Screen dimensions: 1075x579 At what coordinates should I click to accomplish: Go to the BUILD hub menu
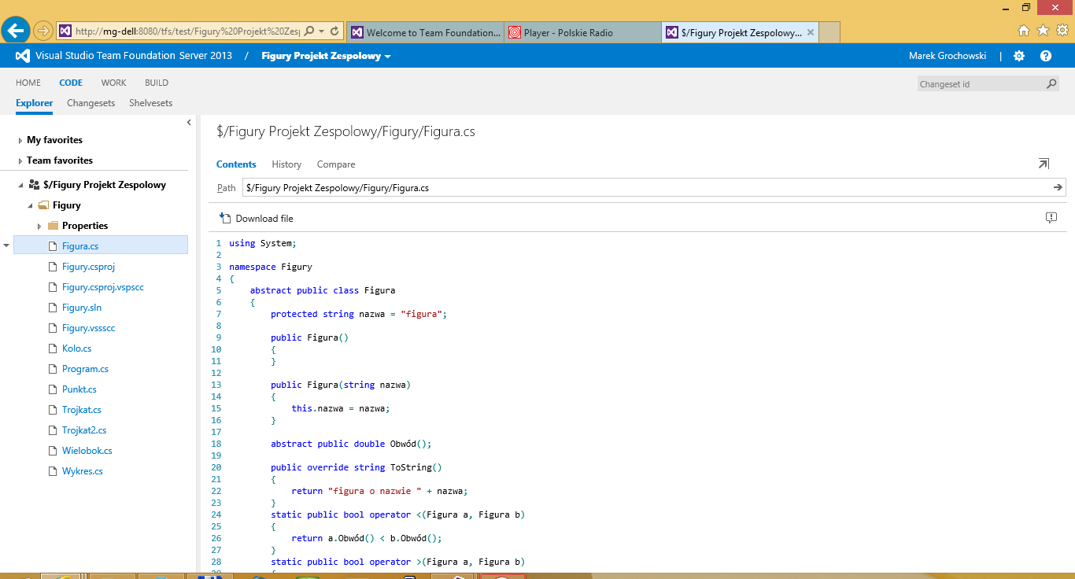(156, 83)
